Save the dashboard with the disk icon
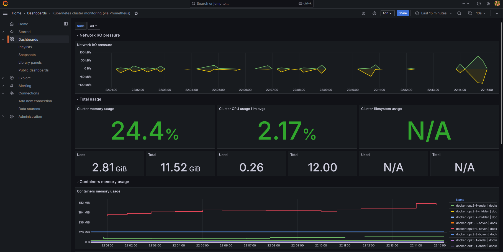 pyautogui.click(x=364, y=13)
